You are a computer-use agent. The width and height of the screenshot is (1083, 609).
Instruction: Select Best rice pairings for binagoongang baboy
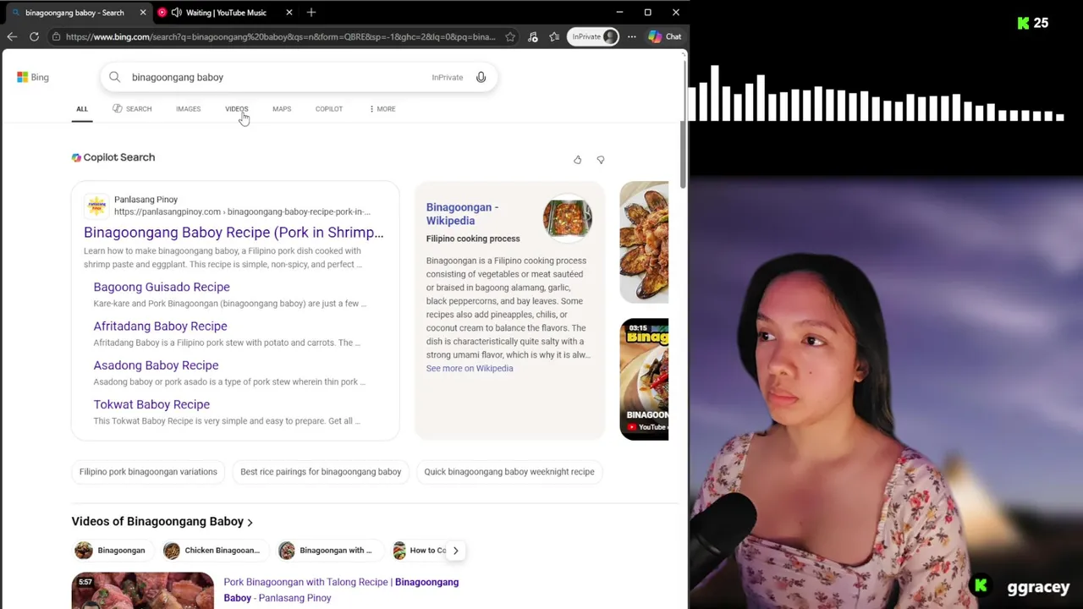coord(321,472)
